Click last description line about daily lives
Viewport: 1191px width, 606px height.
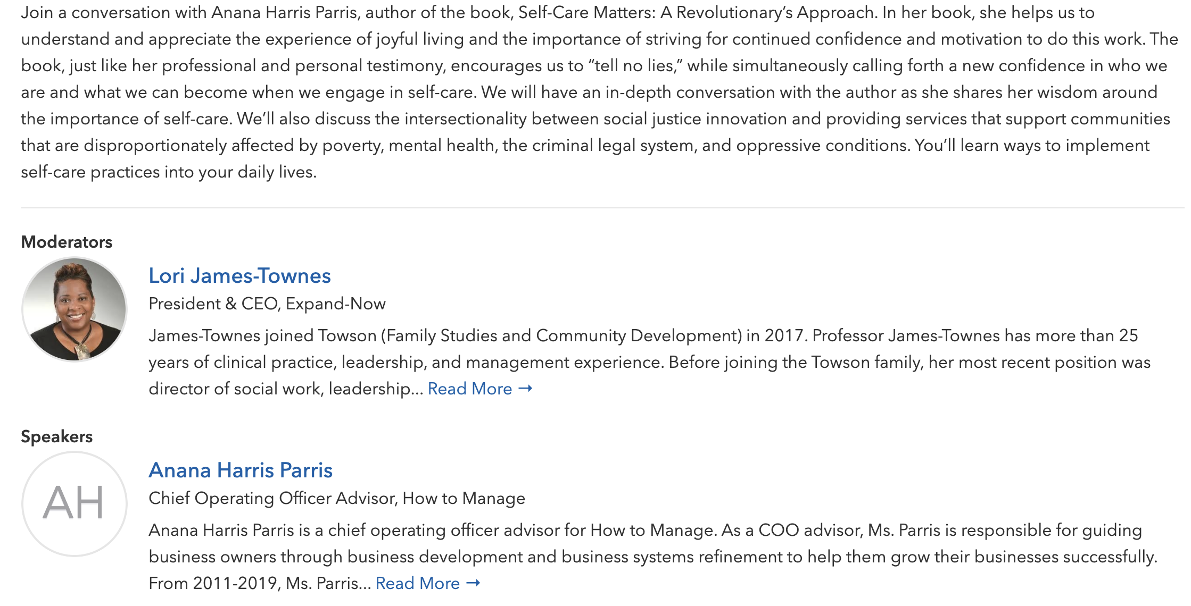click(169, 172)
